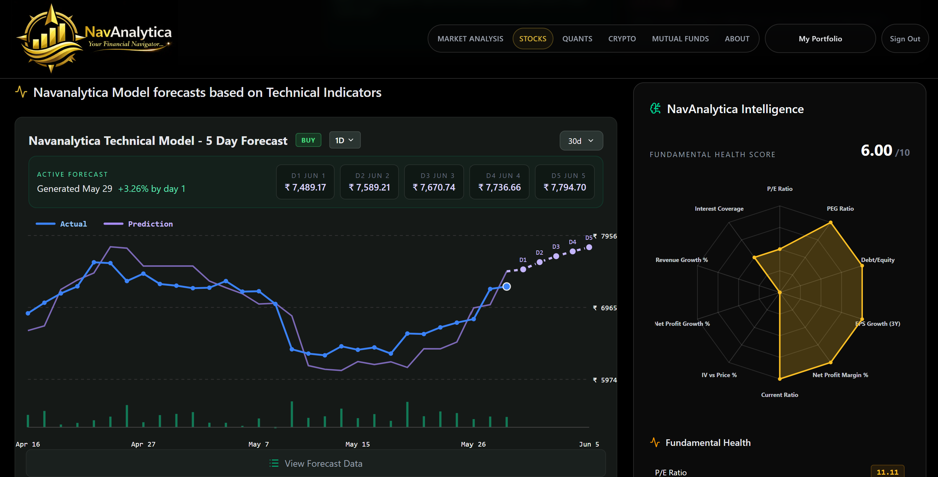Click the list icon in View Forecast Data
Screen dimensions: 938x477
(x=274, y=463)
